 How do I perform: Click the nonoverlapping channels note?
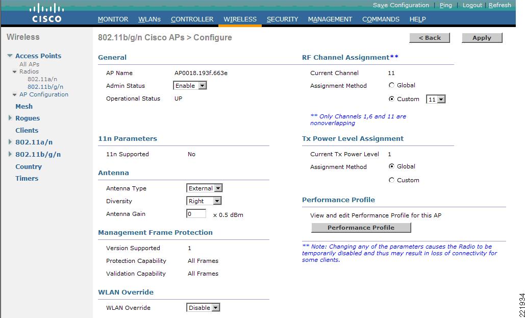(358, 119)
